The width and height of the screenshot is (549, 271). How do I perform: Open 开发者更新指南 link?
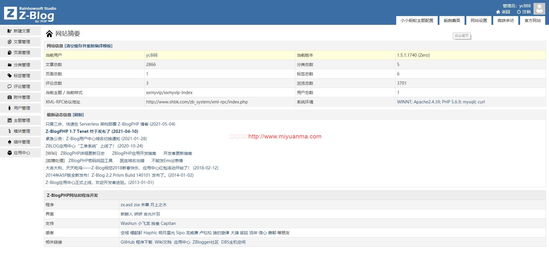click(178, 153)
